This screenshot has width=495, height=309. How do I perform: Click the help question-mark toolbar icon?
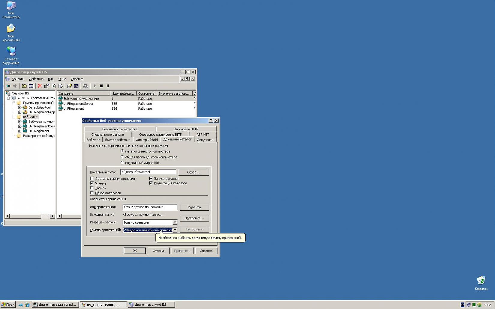point(69,86)
